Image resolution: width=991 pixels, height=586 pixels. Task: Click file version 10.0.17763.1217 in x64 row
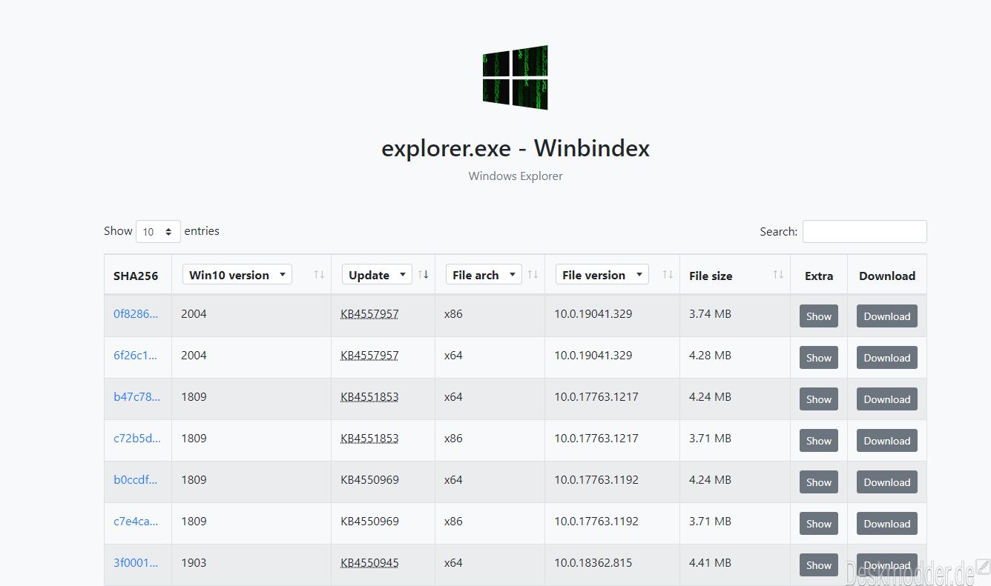click(x=596, y=396)
